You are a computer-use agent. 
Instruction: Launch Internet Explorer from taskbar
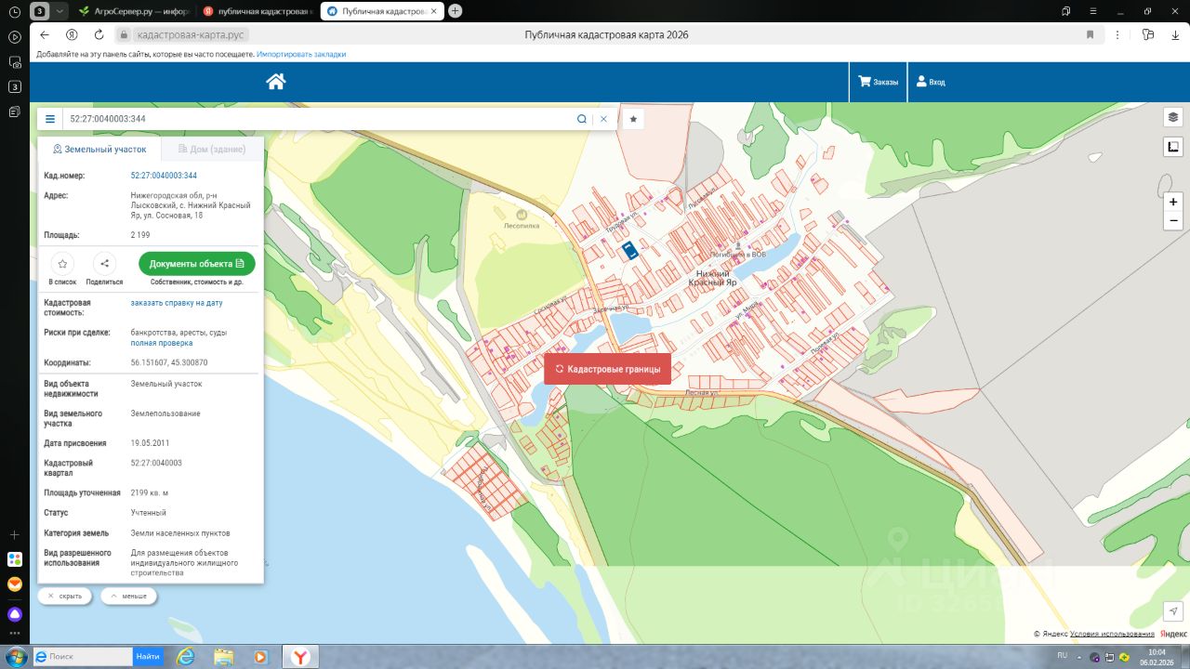[x=186, y=656]
